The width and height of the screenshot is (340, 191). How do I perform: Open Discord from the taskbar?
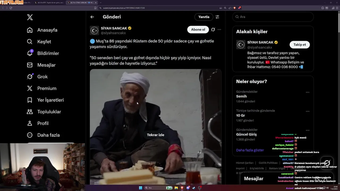pyautogui.click(x=188, y=188)
